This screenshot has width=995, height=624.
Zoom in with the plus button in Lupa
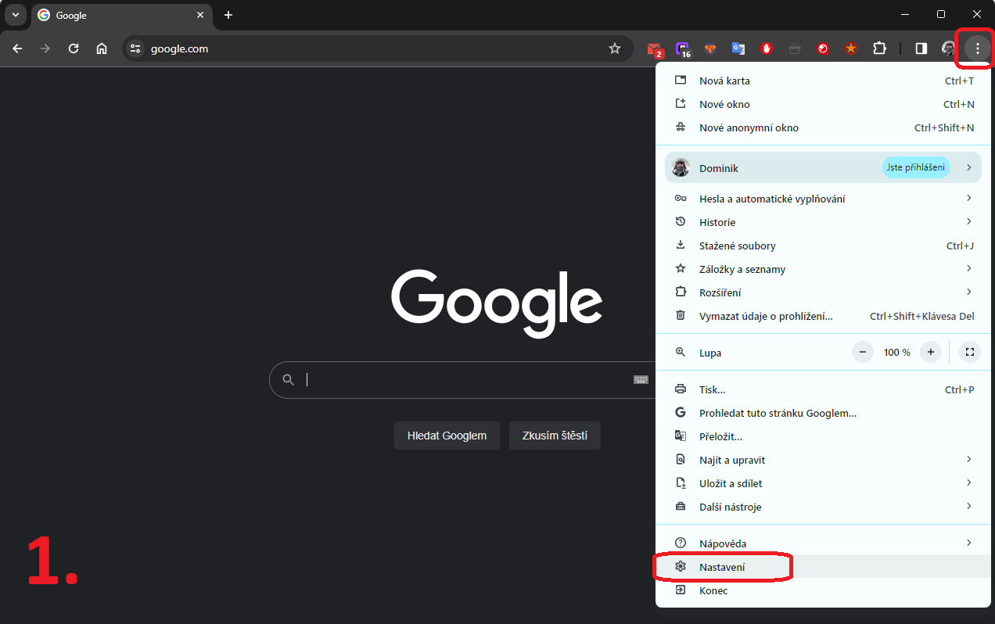931,353
